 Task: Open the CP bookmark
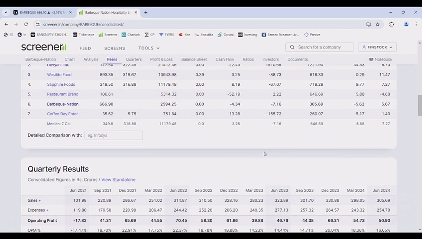click(x=149, y=35)
